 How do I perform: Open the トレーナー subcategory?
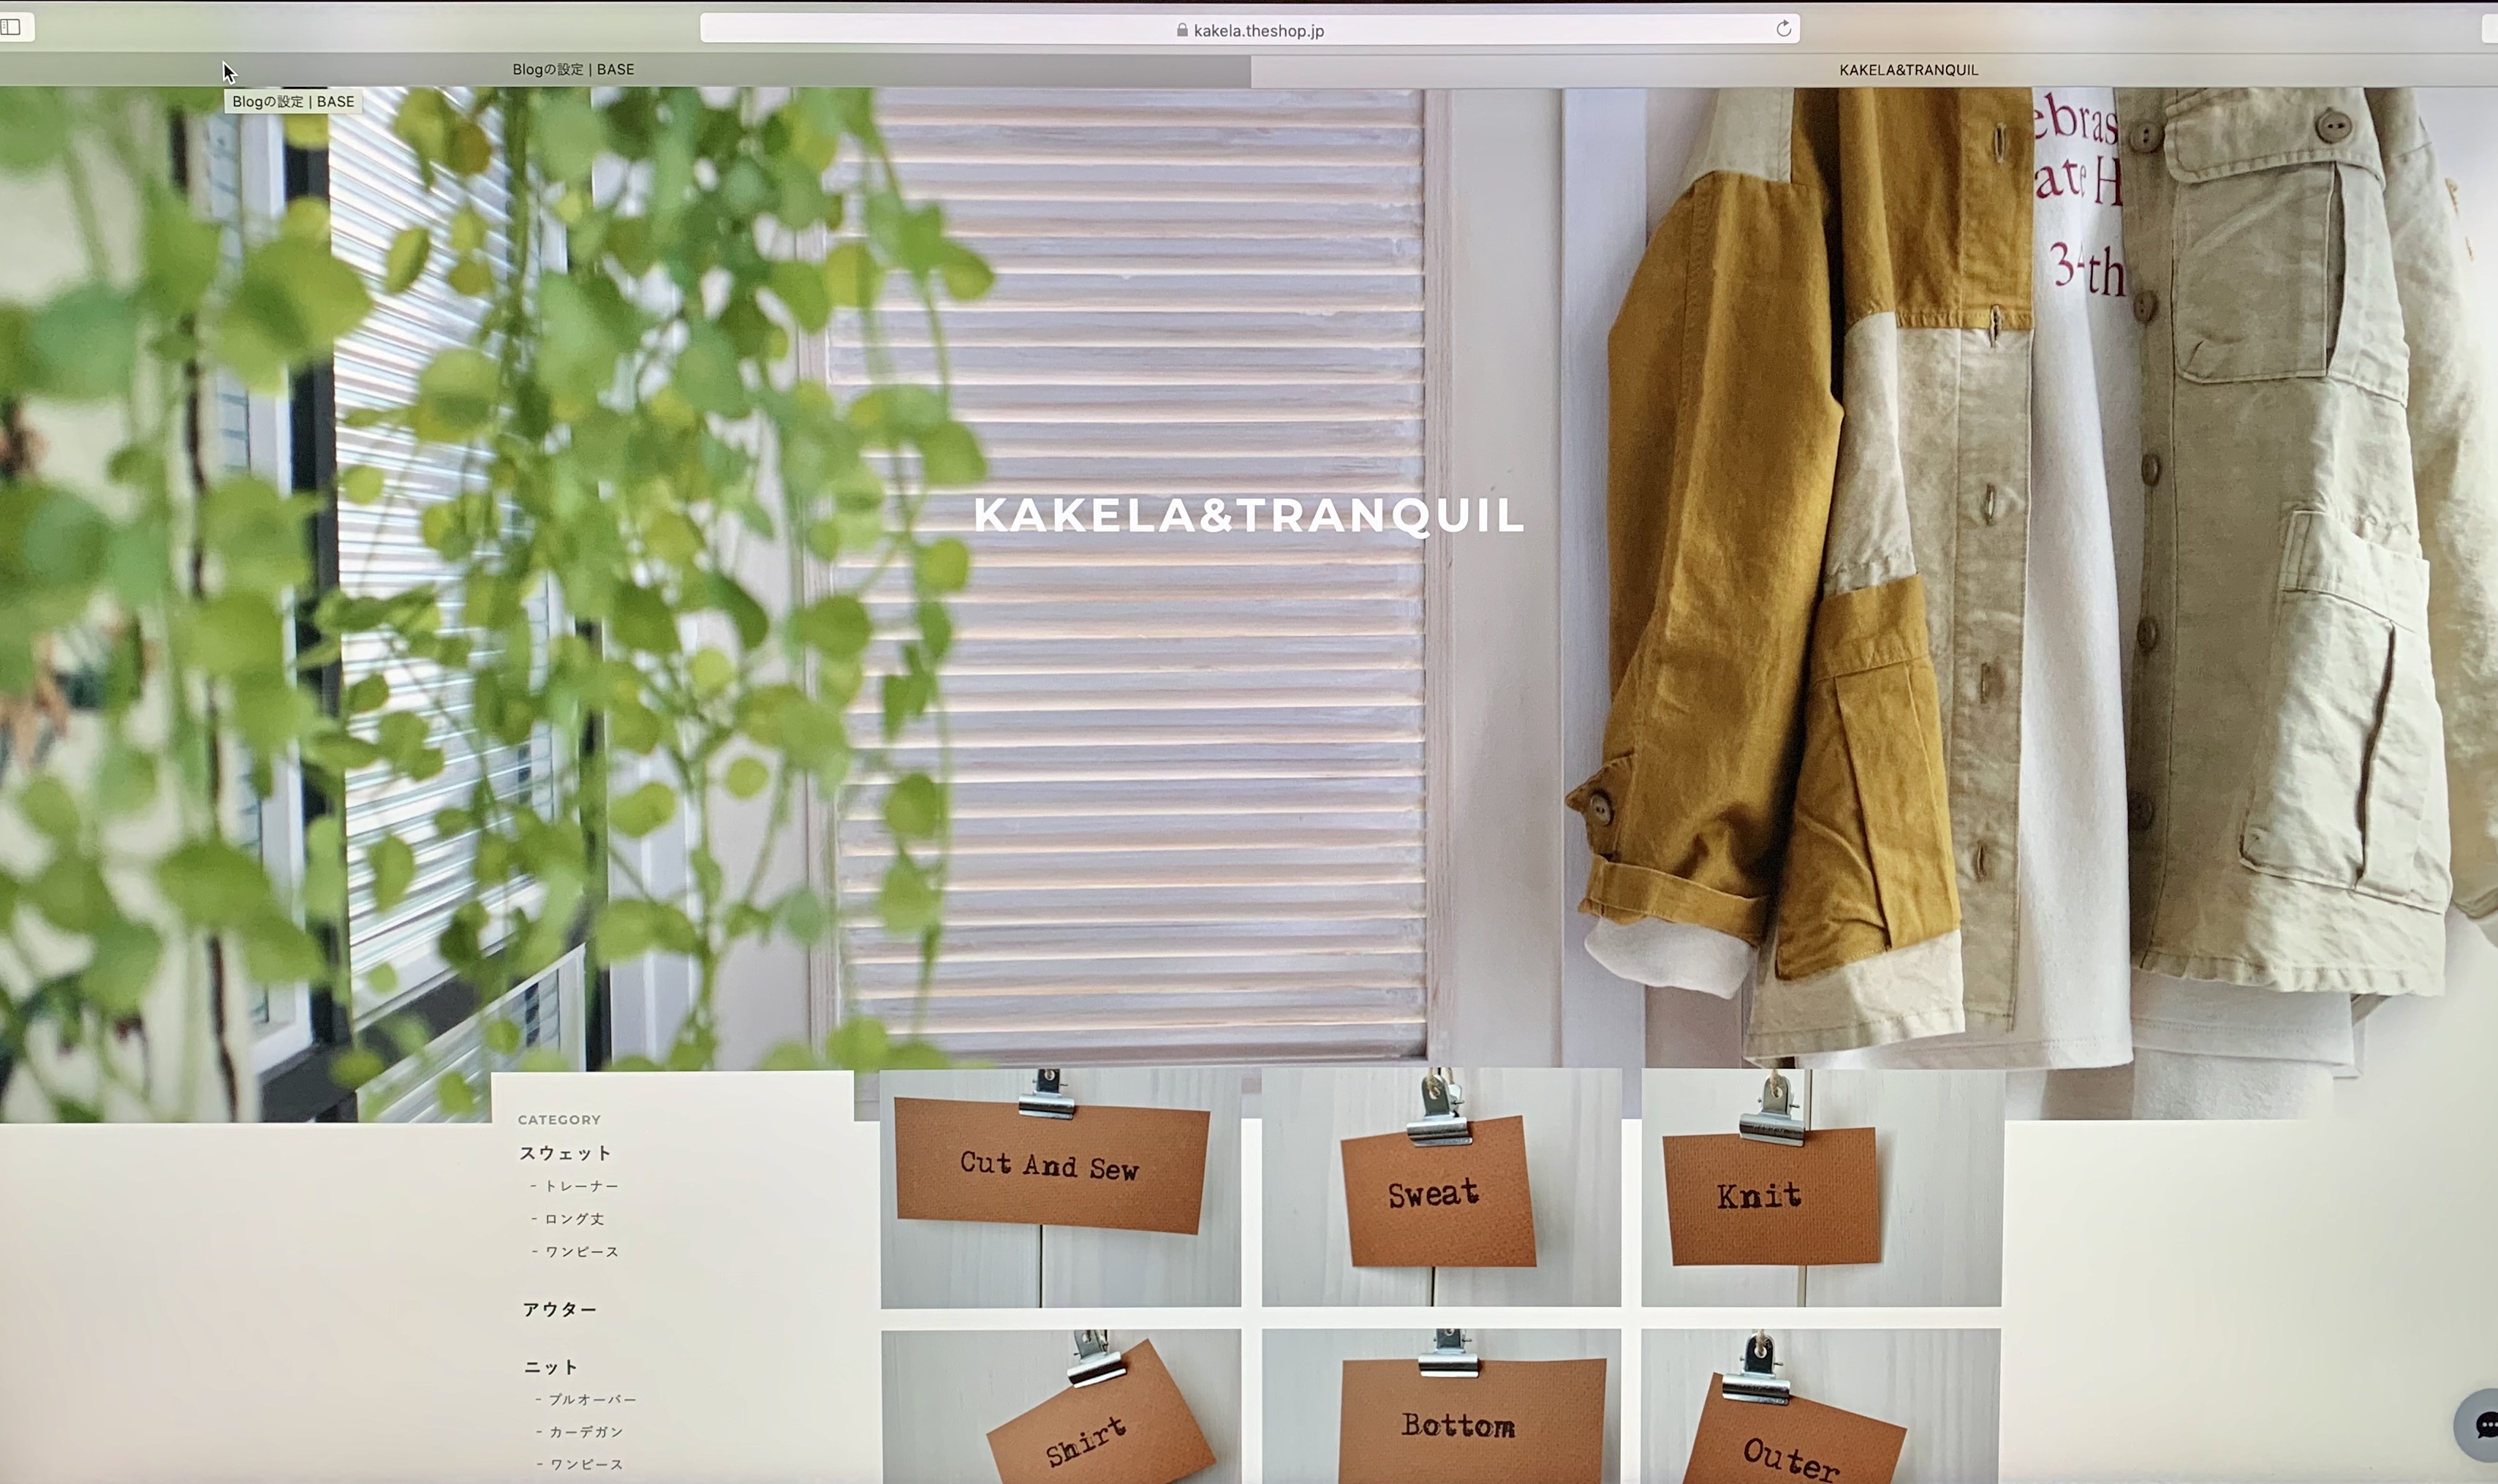(581, 1186)
